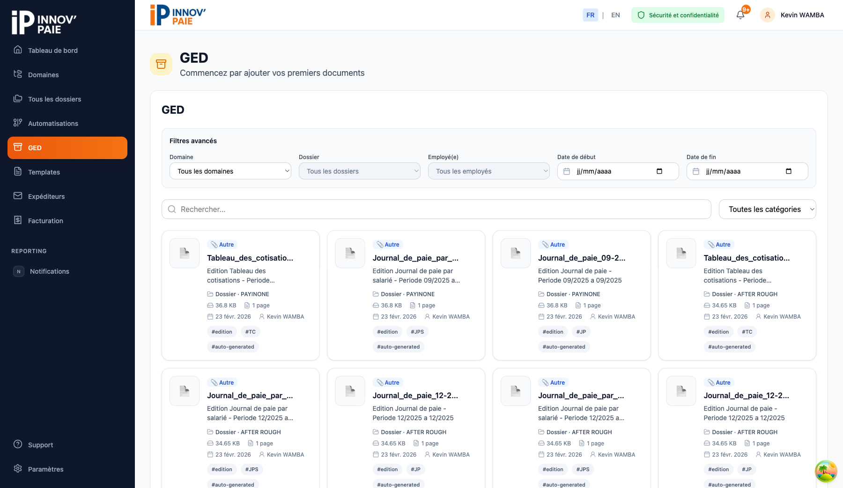Navigate to Tableau de bord

click(52, 51)
